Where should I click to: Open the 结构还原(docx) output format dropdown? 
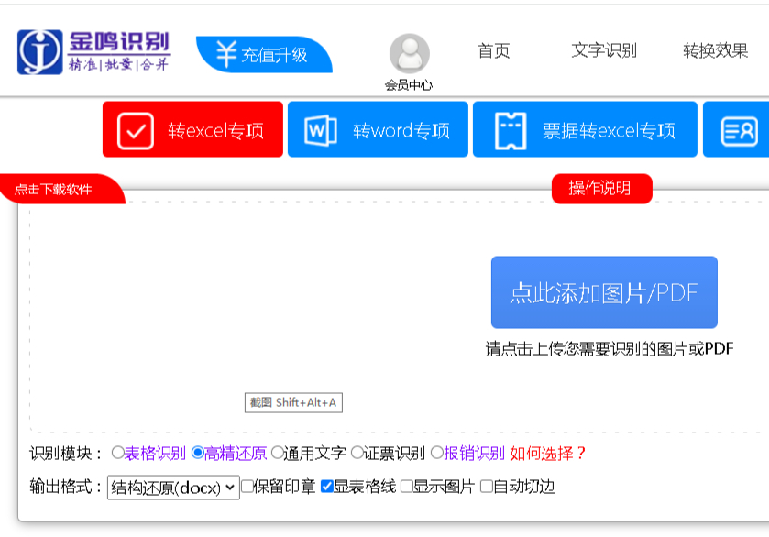pyautogui.click(x=173, y=488)
